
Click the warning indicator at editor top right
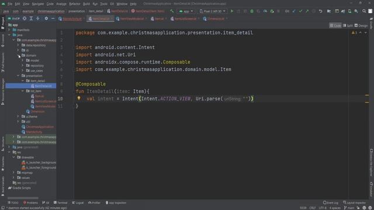(354, 33)
